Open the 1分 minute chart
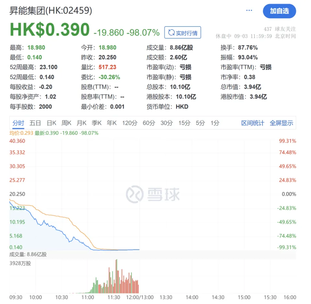The image size is (311, 304). point(215,123)
